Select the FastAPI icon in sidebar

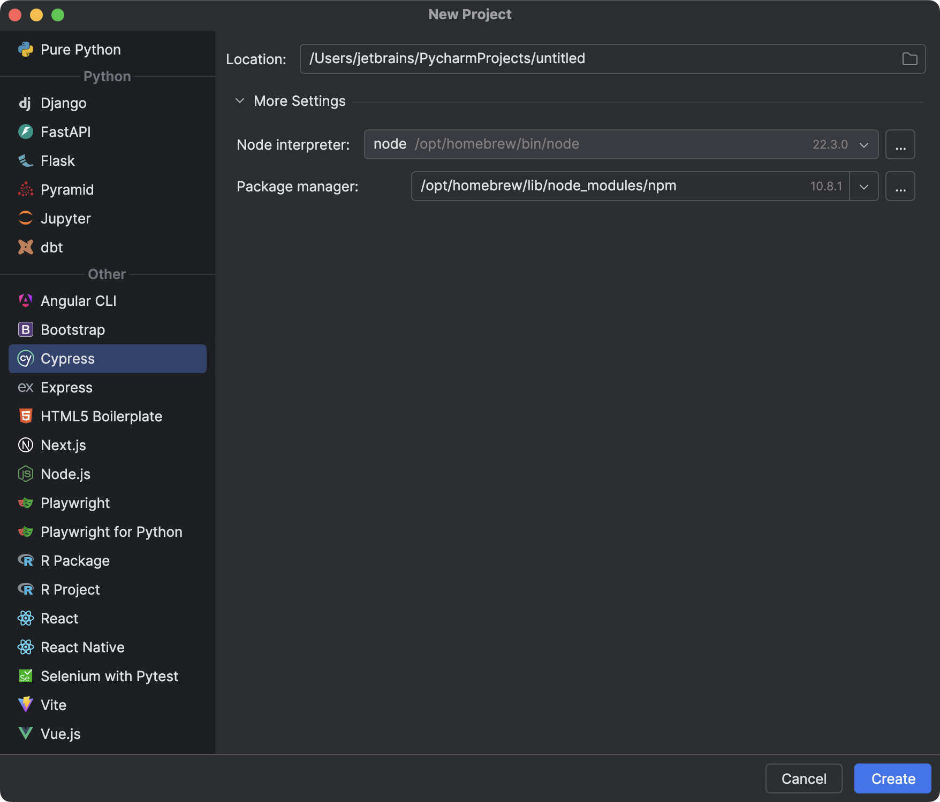point(25,132)
